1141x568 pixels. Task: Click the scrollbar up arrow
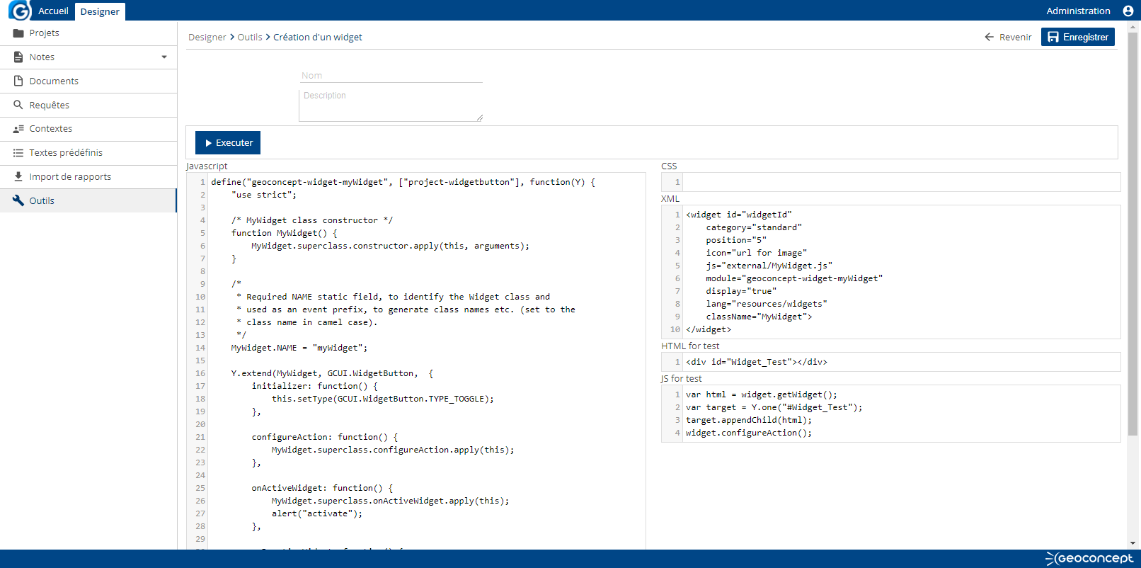[1133, 26]
